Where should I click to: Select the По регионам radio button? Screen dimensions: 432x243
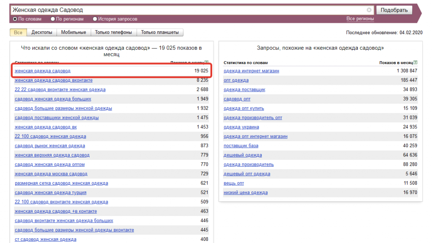[x=53, y=19]
